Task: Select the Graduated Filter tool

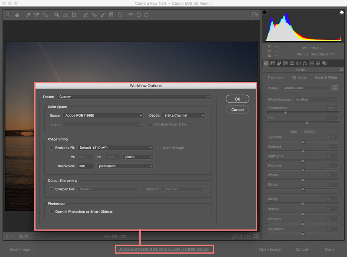Action: click(x=111, y=15)
